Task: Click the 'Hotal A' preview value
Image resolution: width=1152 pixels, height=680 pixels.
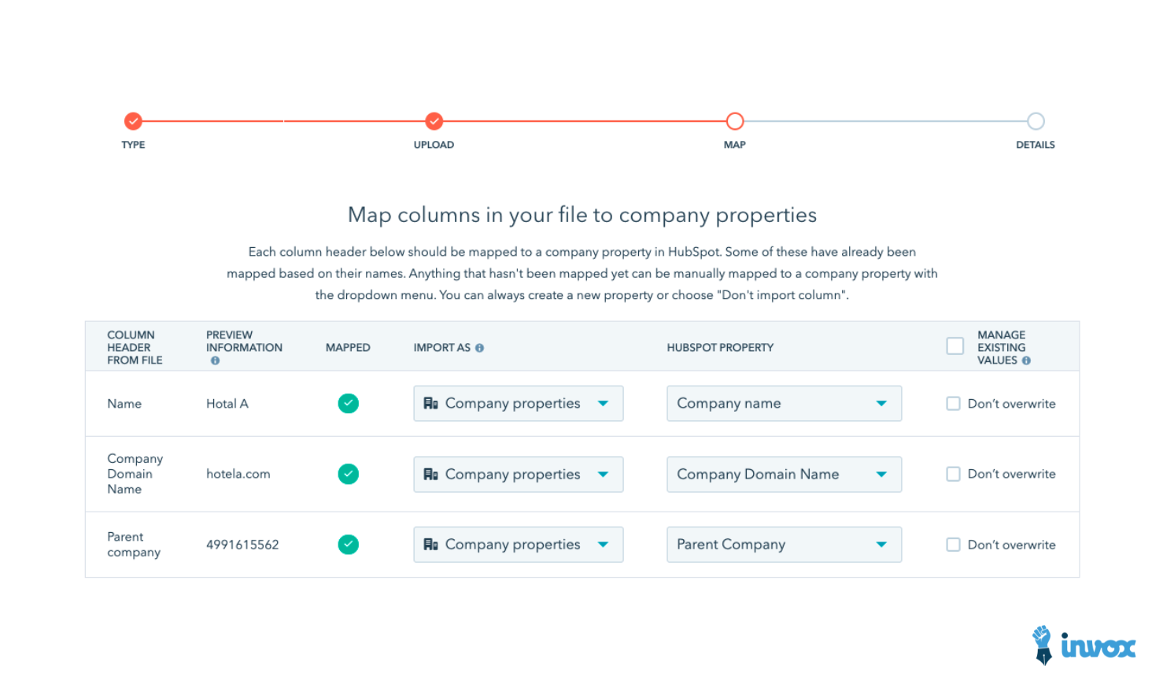Action: 227,404
